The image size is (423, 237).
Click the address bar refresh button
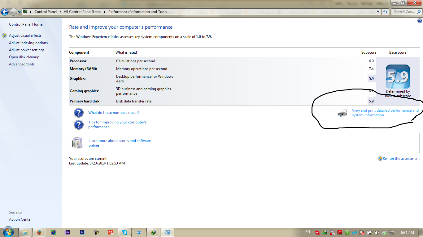coord(385,12)
